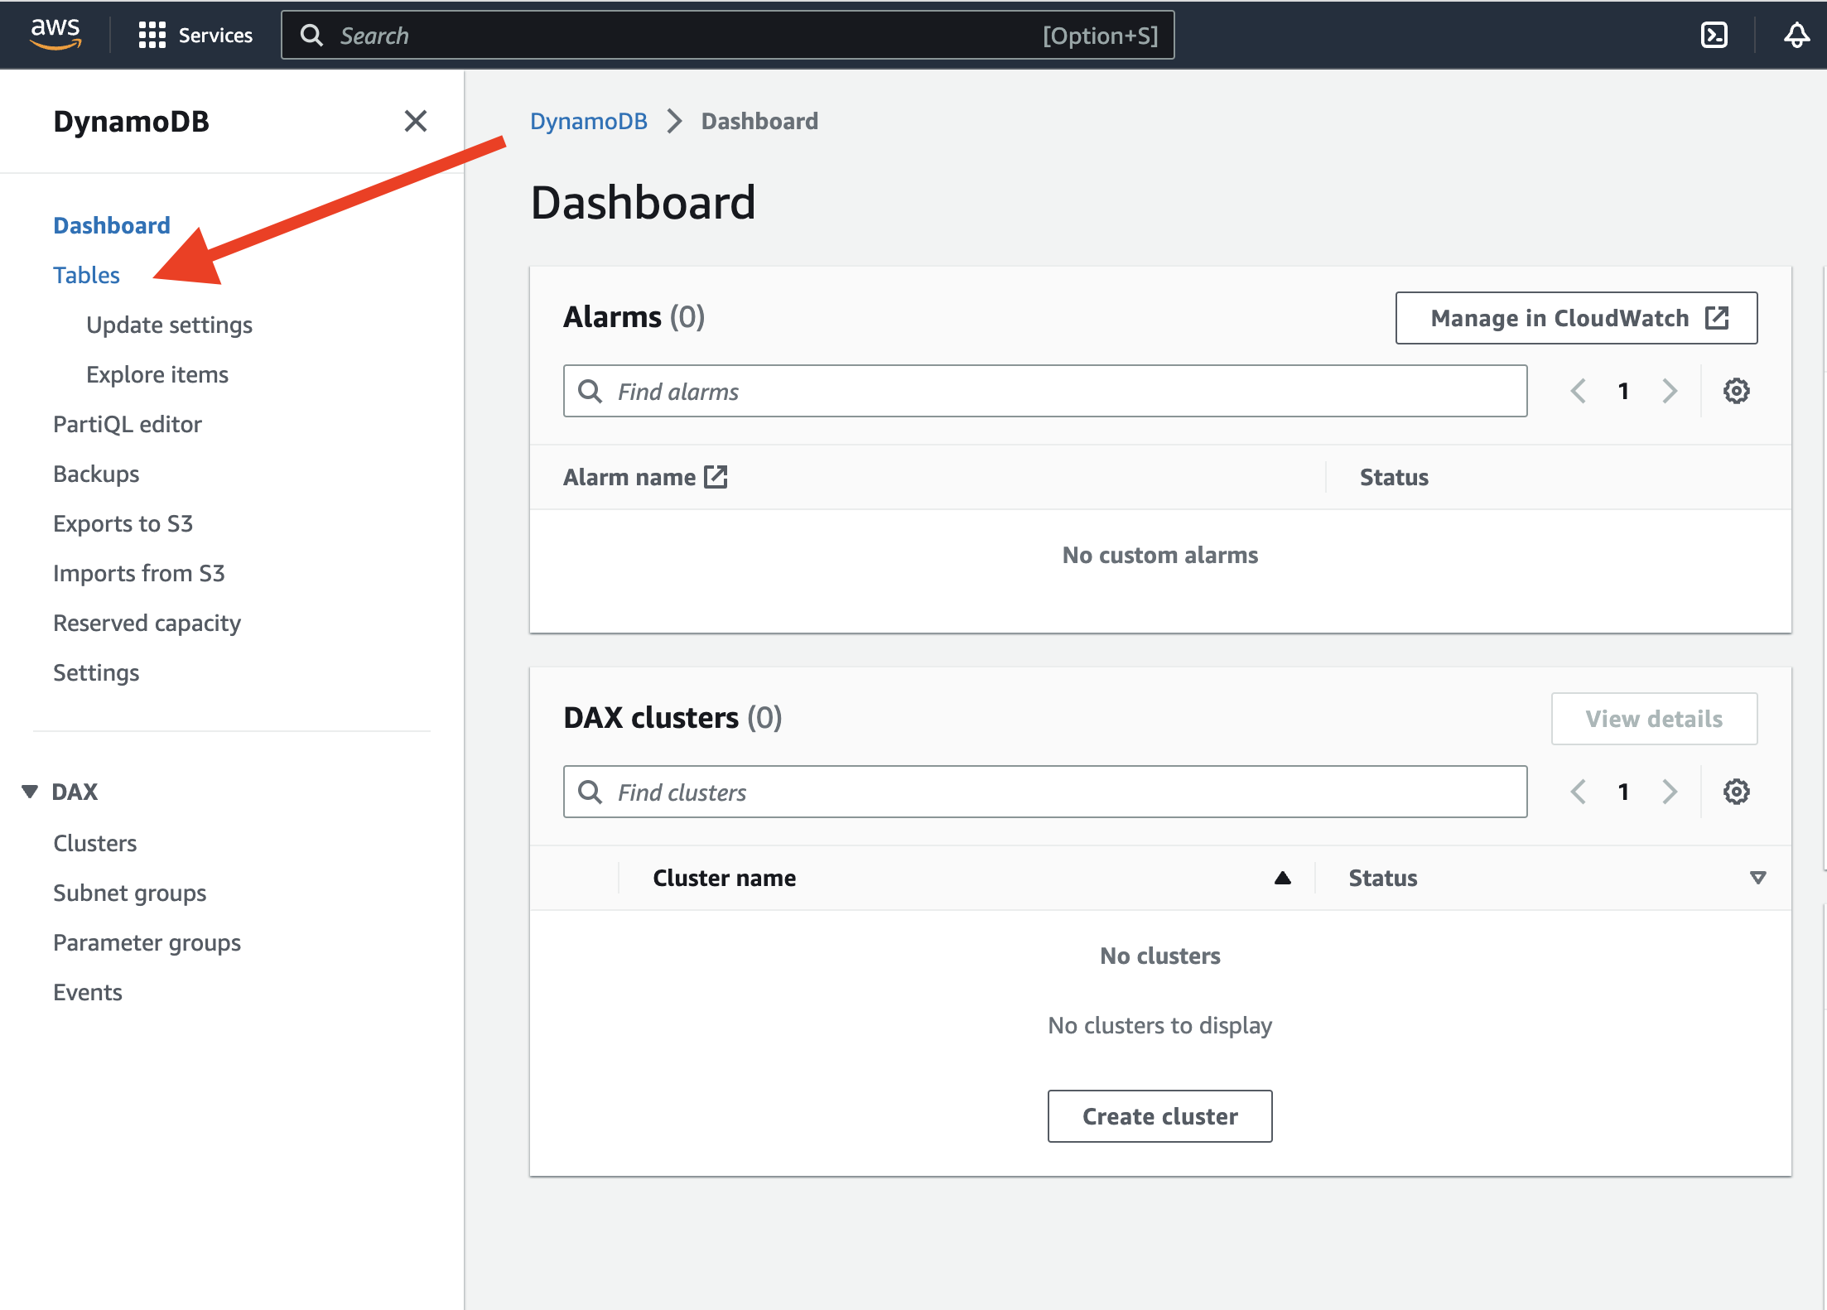Open Reserved capacity page

(x=147, y=623)
